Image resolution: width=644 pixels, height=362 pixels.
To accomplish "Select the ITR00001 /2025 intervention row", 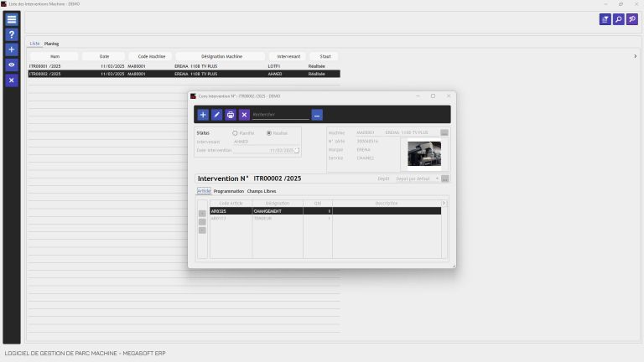I will click(184, 66).
